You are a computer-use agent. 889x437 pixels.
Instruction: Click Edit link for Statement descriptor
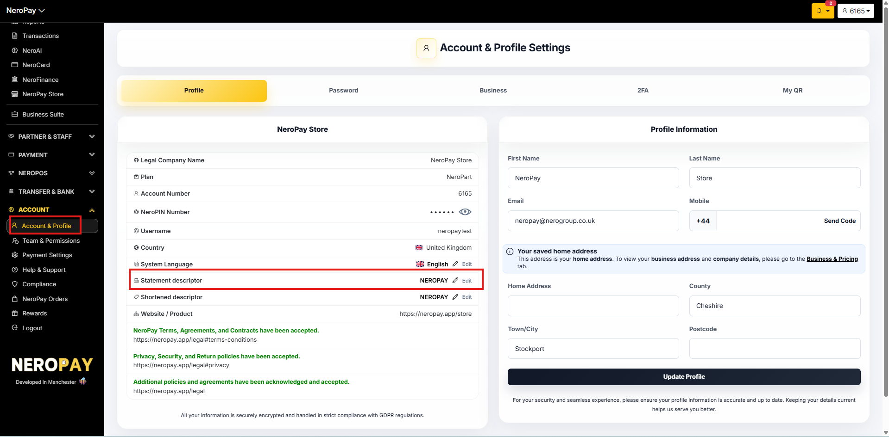pyautogui.click(x=467, y=281)
